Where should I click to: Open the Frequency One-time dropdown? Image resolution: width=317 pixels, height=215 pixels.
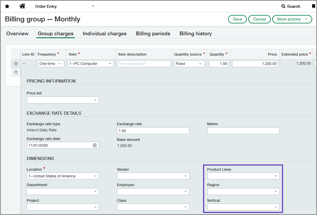(51, 64)
